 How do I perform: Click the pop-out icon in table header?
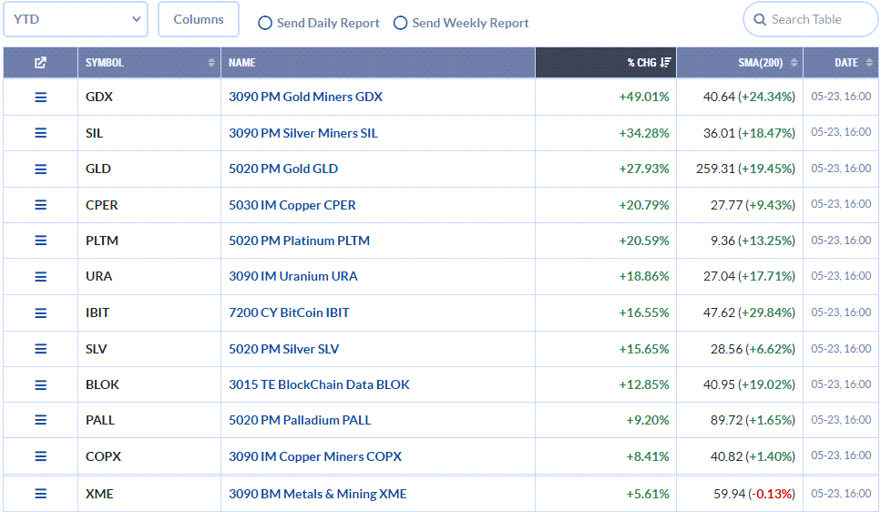tap(40, 62)
